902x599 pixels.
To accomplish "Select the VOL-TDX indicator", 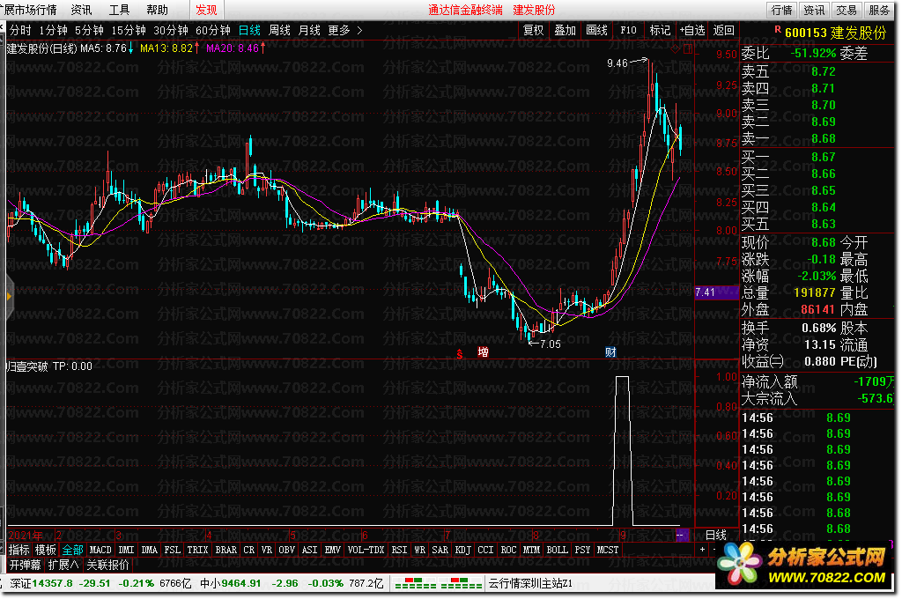I will 366,550.
